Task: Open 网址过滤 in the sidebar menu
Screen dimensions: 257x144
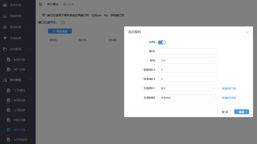Action: coord(19,120)
